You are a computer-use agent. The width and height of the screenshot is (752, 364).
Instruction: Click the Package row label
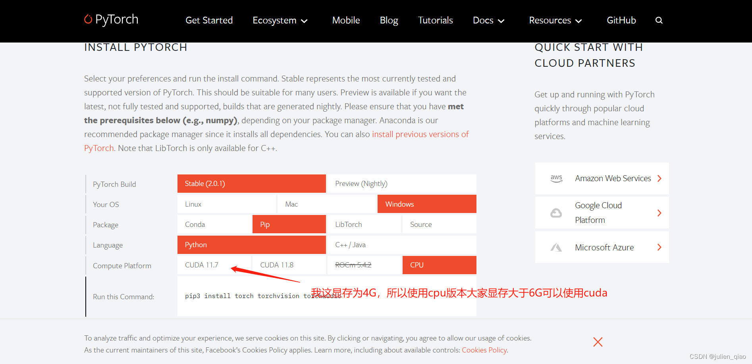106,225
